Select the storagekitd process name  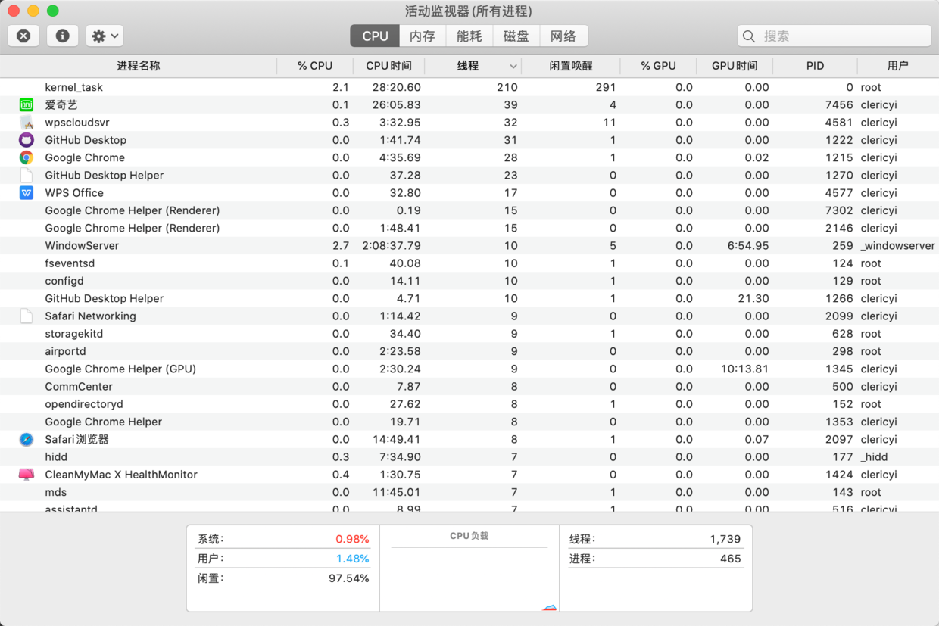click(x=73, y=334)
